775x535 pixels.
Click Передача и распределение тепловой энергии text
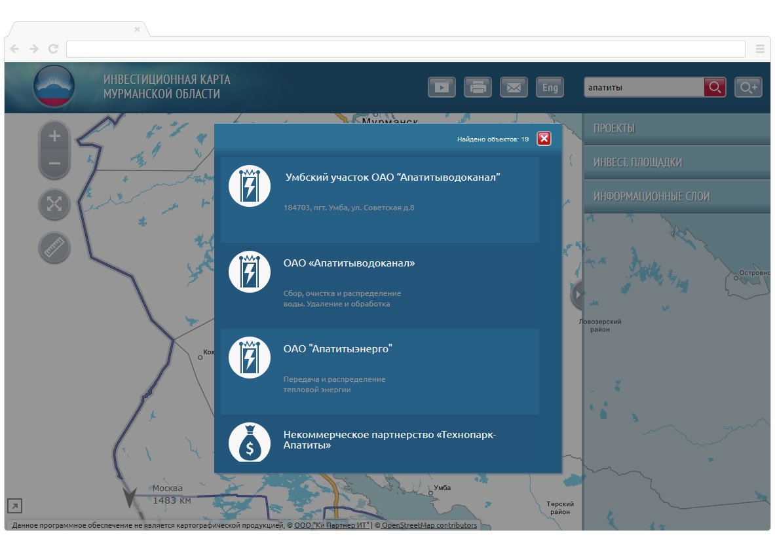click(x=334, y=384)
